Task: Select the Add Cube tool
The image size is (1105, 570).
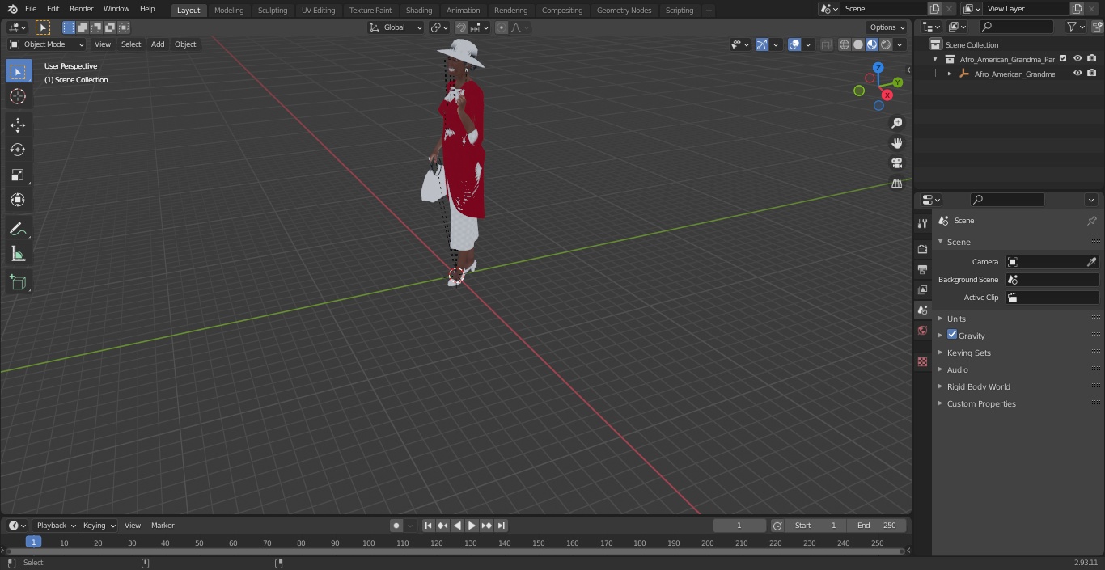Action: pyautogui.click(x=18, y=283)
